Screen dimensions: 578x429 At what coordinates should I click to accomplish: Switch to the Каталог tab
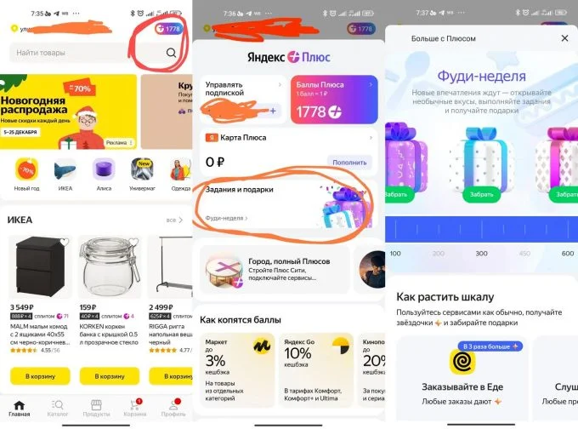click(x=58, y=409)
